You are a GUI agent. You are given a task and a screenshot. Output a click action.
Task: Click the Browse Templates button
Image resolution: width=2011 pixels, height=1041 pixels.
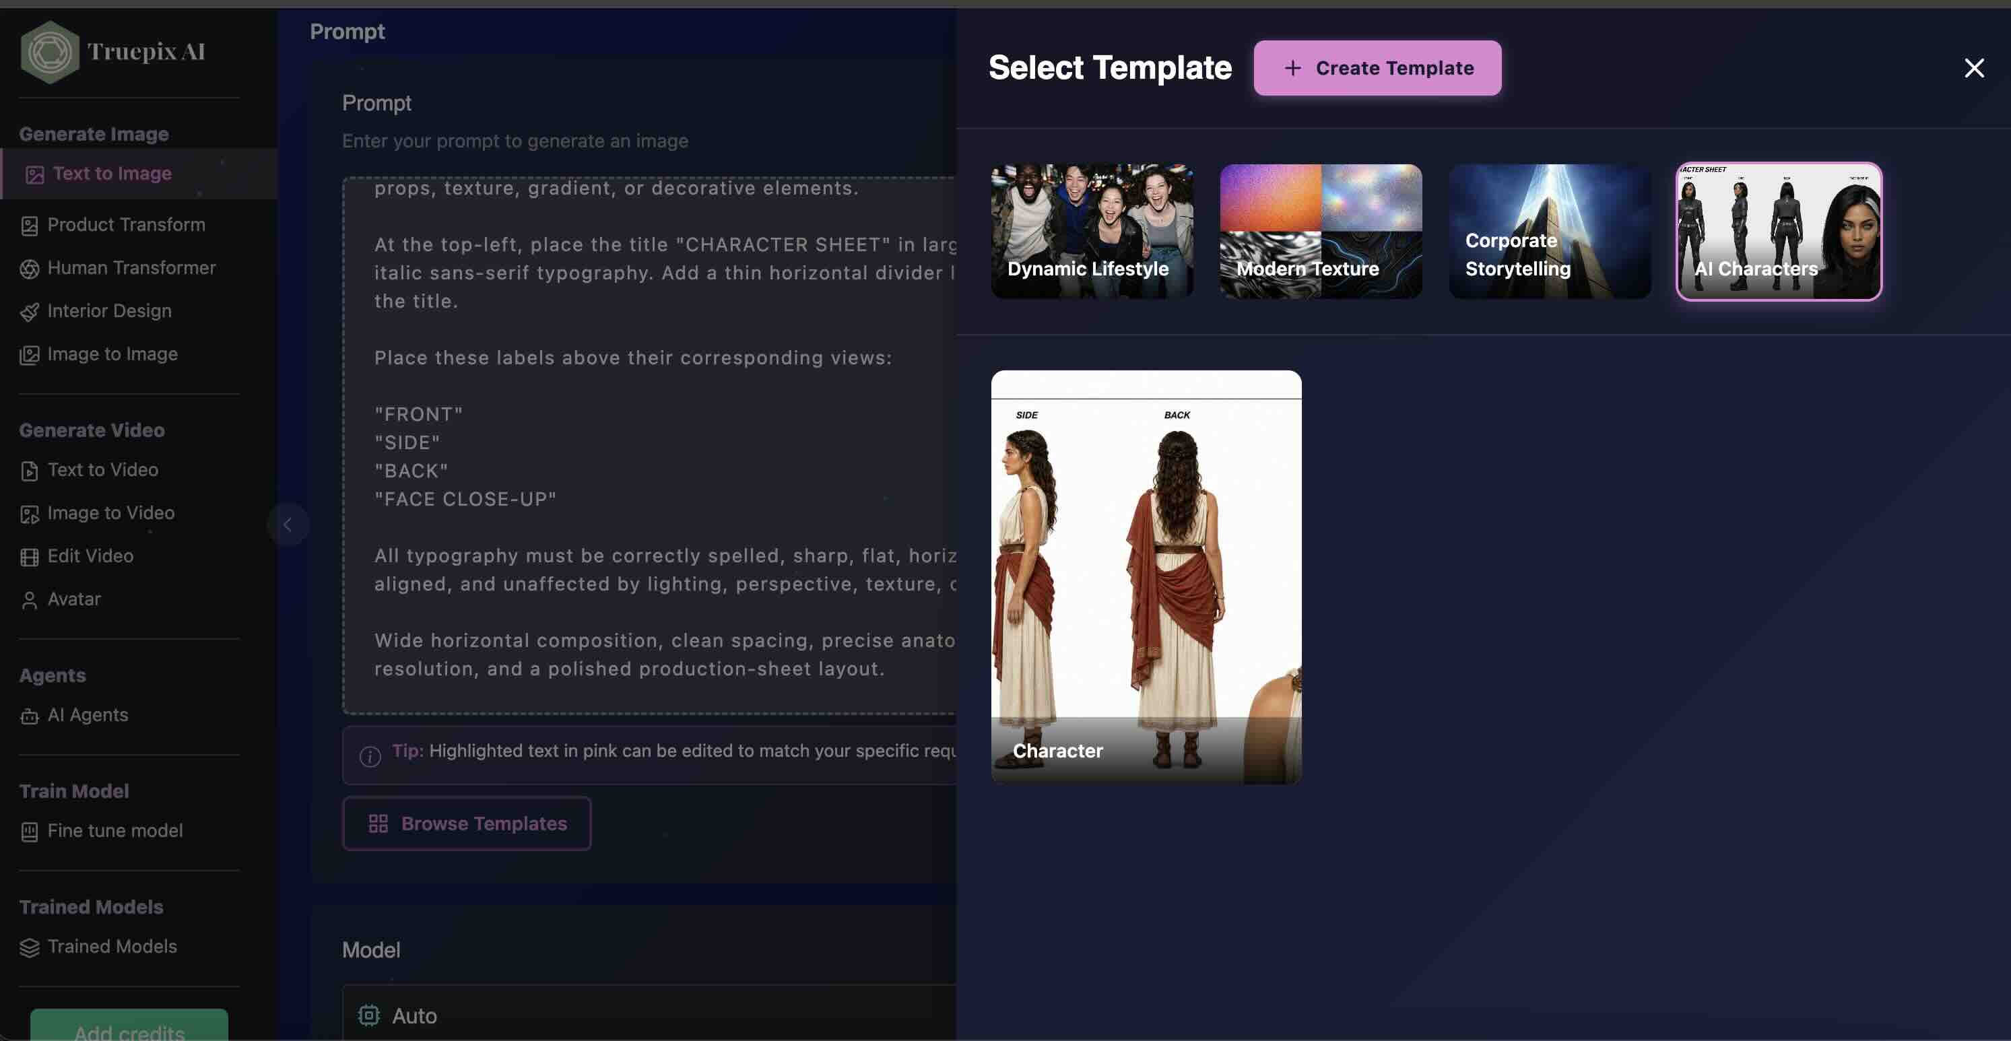click(x=467, y=824)
